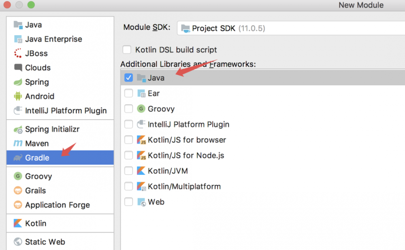Select the Kotlin logo icon in sidebar
Screen dimensions: 405x250
18,223
